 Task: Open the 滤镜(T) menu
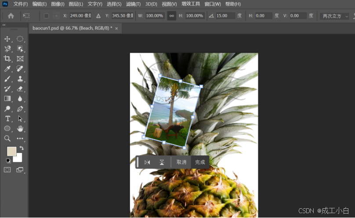(133, 4)
